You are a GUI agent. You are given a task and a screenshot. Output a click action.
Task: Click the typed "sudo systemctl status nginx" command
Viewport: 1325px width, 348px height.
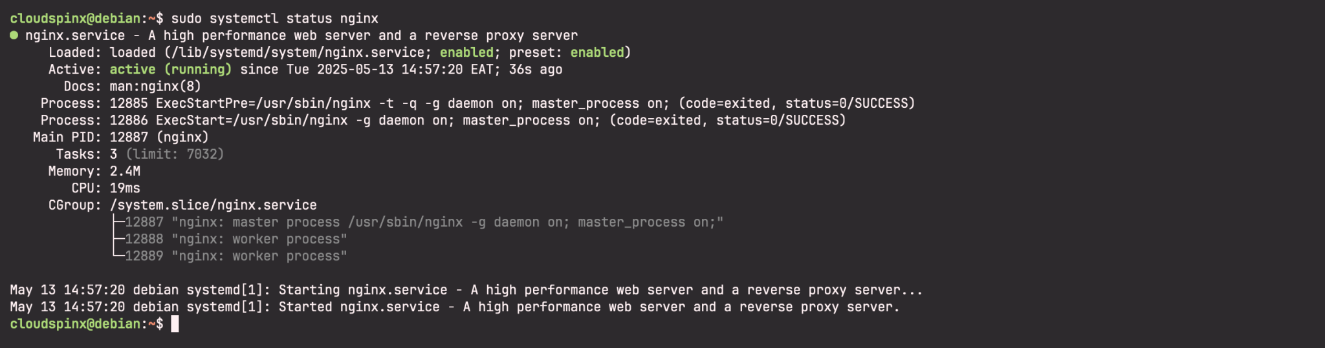[x=274, y=19]
